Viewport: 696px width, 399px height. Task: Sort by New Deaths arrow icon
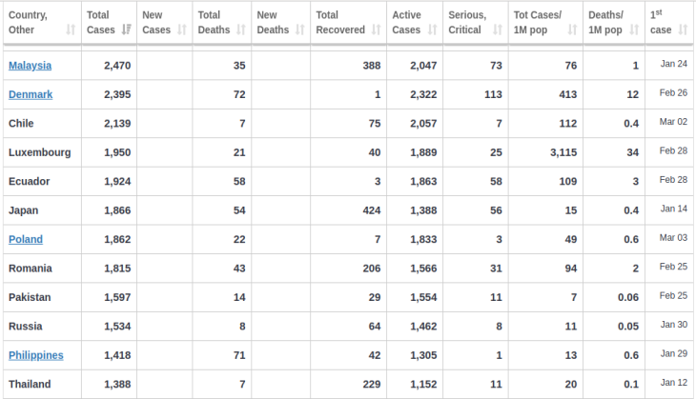[300, 30]
